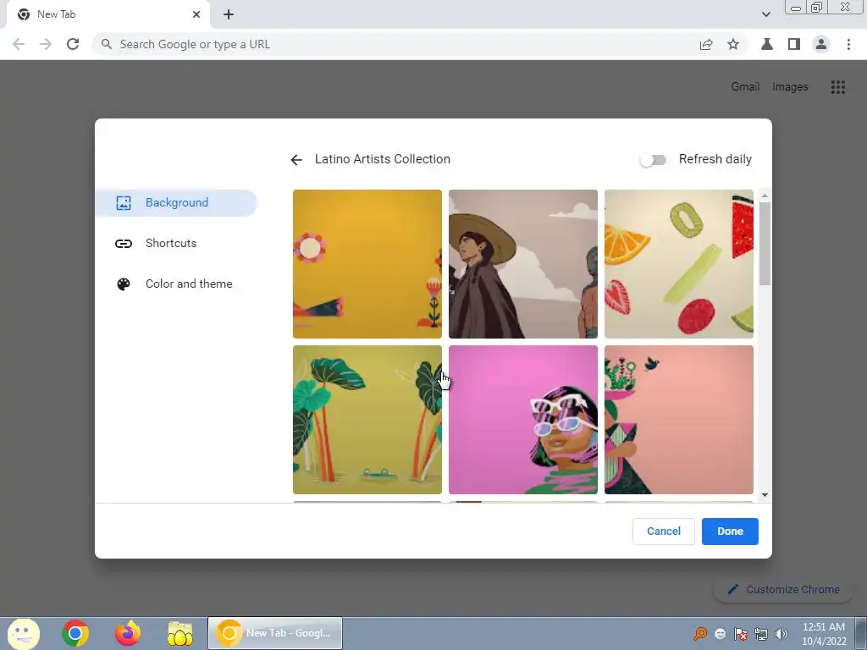Open the side panel icon
Image resolution: width=867 pixels, height=650 pixels.
click(x=794, y=44)
